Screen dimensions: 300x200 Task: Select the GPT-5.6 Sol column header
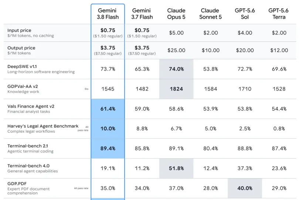point(245,14)
